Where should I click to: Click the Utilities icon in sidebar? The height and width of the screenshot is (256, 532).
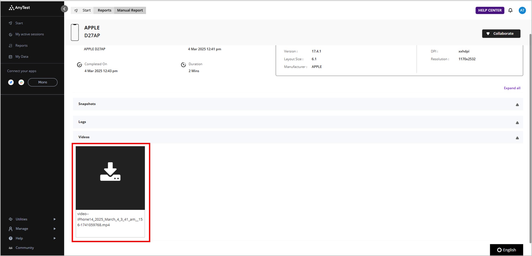coord(11,219)
